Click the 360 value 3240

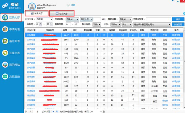point(76,58)
